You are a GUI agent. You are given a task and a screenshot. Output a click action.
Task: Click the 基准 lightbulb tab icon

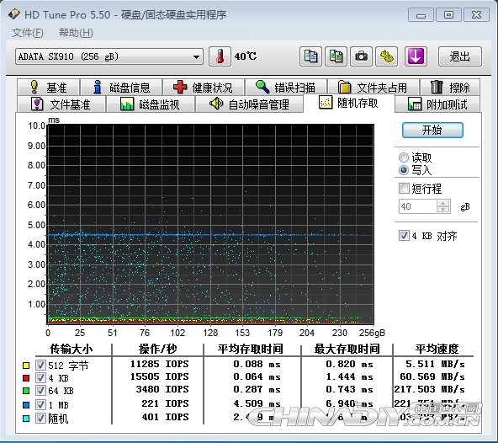(34, 87)
